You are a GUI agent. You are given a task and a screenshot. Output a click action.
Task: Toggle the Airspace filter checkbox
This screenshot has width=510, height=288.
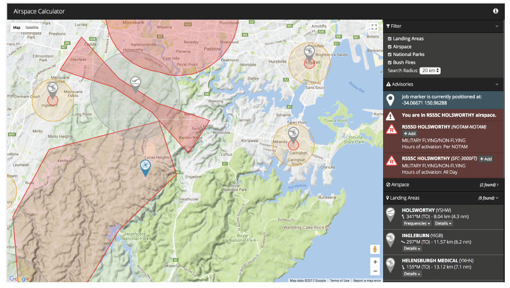coord(389,47)
